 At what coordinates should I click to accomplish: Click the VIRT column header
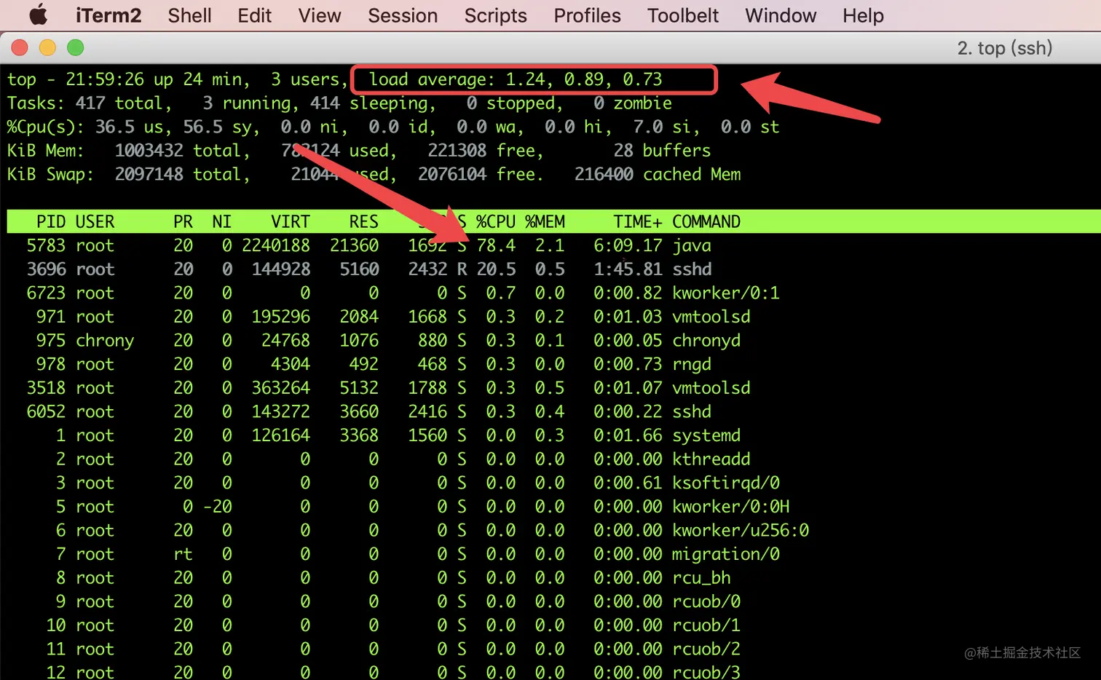point(291,222)
